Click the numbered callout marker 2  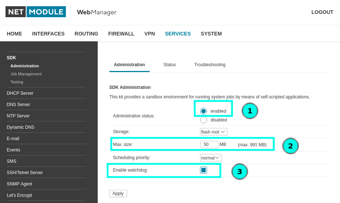point(291,146)
